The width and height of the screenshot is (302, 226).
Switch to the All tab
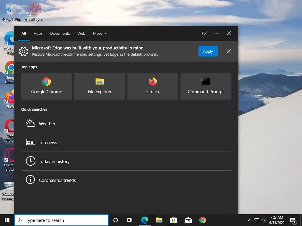tap(24, 34)
